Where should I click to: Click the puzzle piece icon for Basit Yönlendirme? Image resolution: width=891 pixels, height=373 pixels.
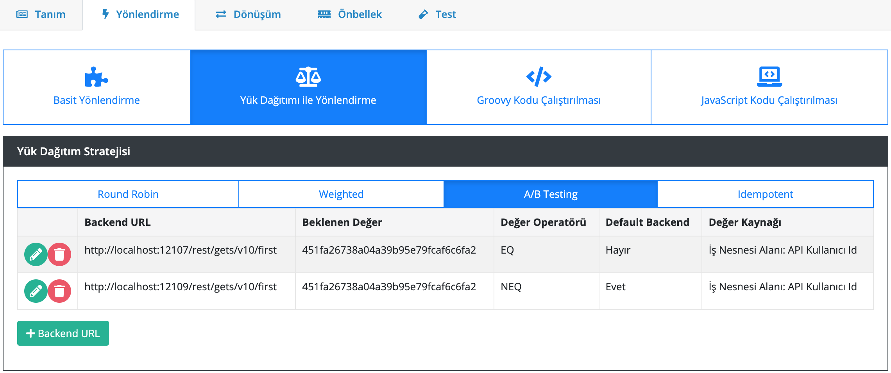[x=96, y=77]
